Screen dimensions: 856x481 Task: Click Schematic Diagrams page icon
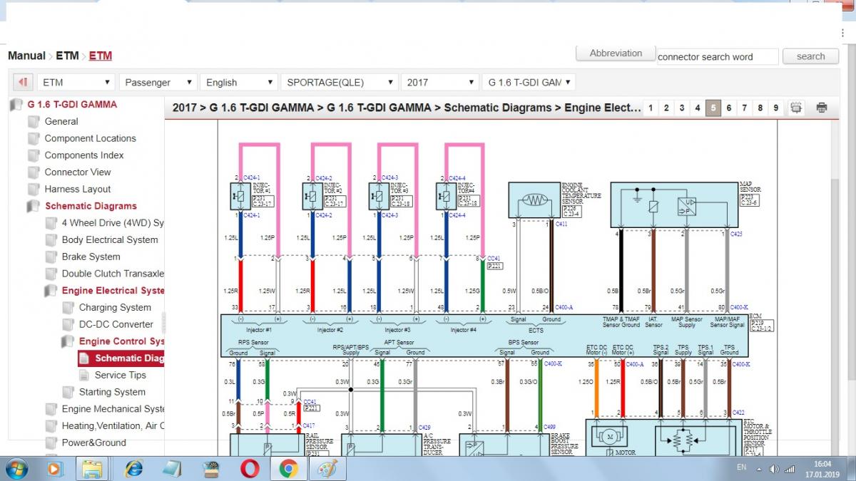pos(84,358)
